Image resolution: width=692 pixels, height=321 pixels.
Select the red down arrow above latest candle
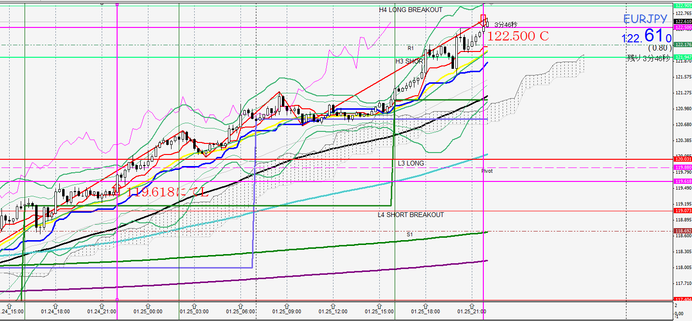484,20
